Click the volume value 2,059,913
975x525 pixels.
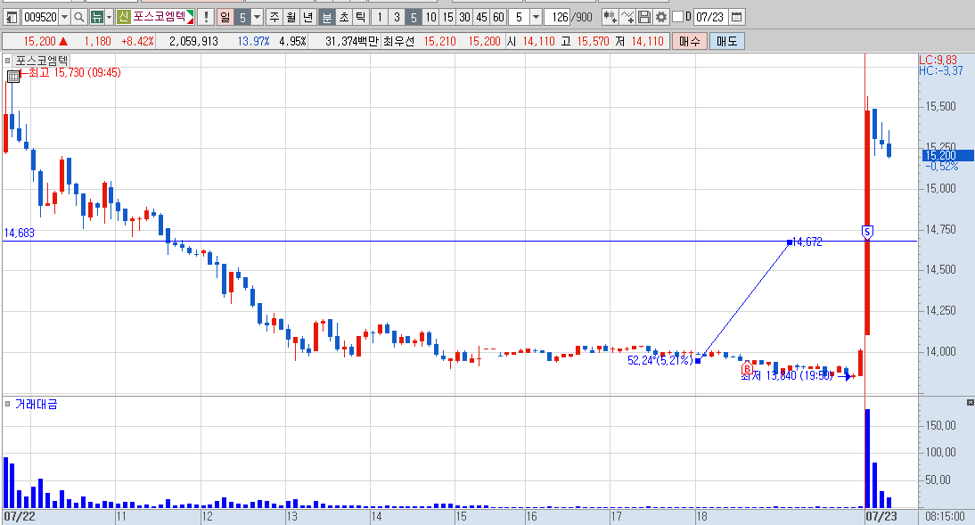[x=193, y=41]
